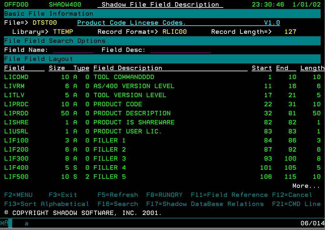Click the Shadow File Field Description title

160,5
